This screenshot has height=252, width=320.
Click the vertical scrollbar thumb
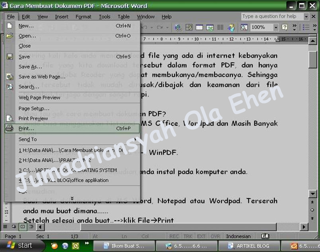coord(312,60)
